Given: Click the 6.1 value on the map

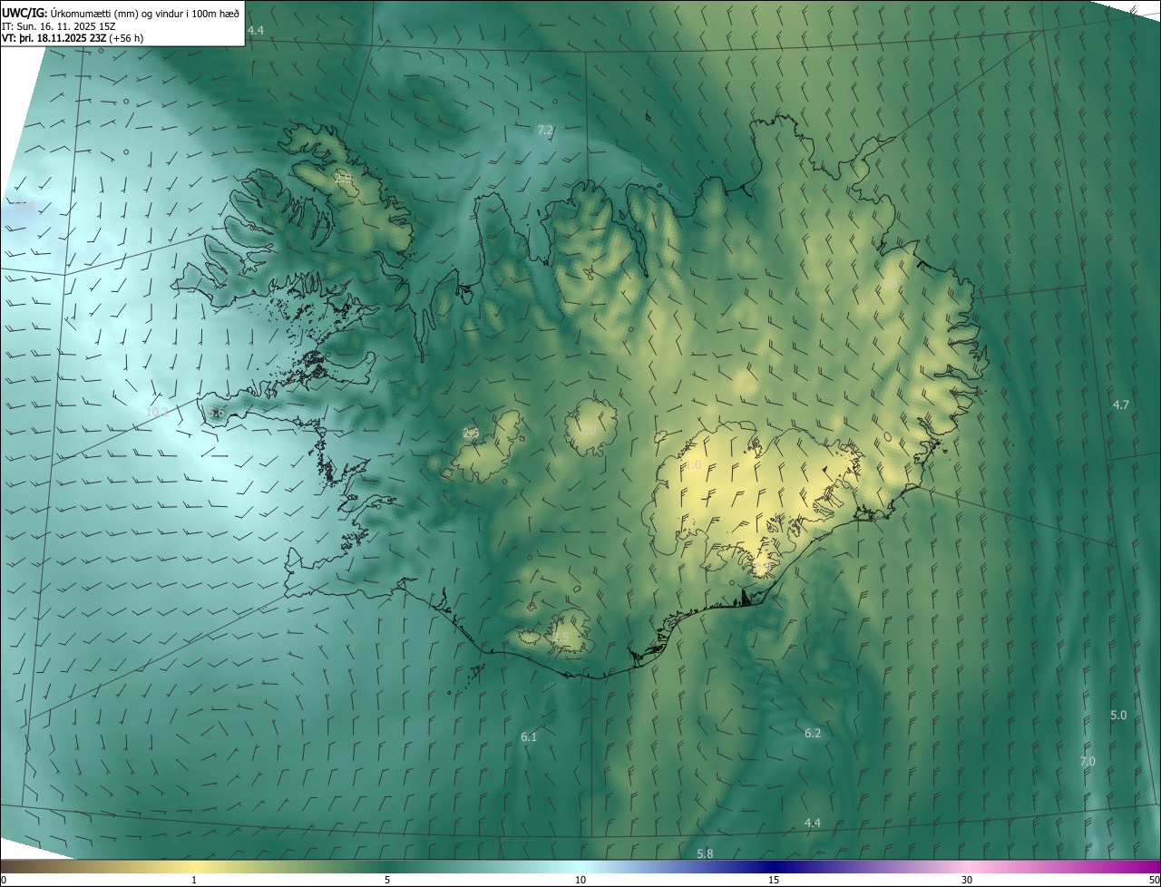Looking at the screenshot, I should tap(529, 736).
